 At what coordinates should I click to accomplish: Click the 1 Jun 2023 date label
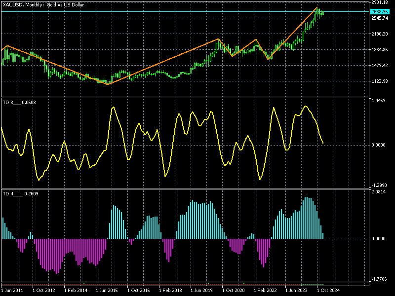pos(296,290)
